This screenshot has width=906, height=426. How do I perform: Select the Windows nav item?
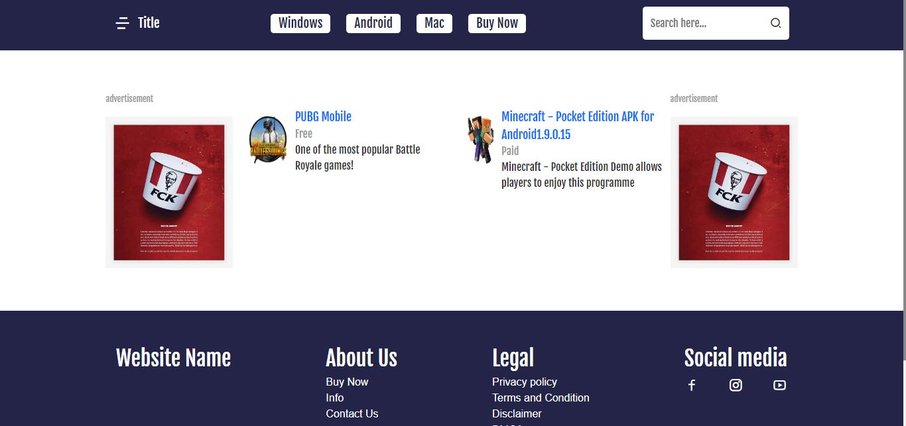point(300,23)
